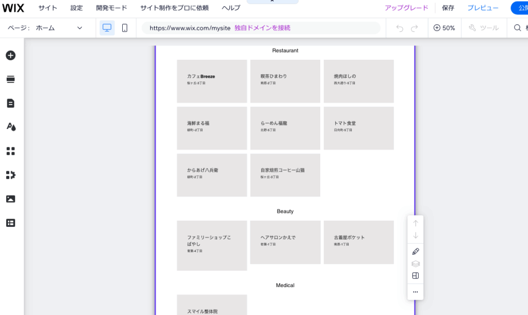
Task: Open the Media panel
Action: tap(10, 198)
